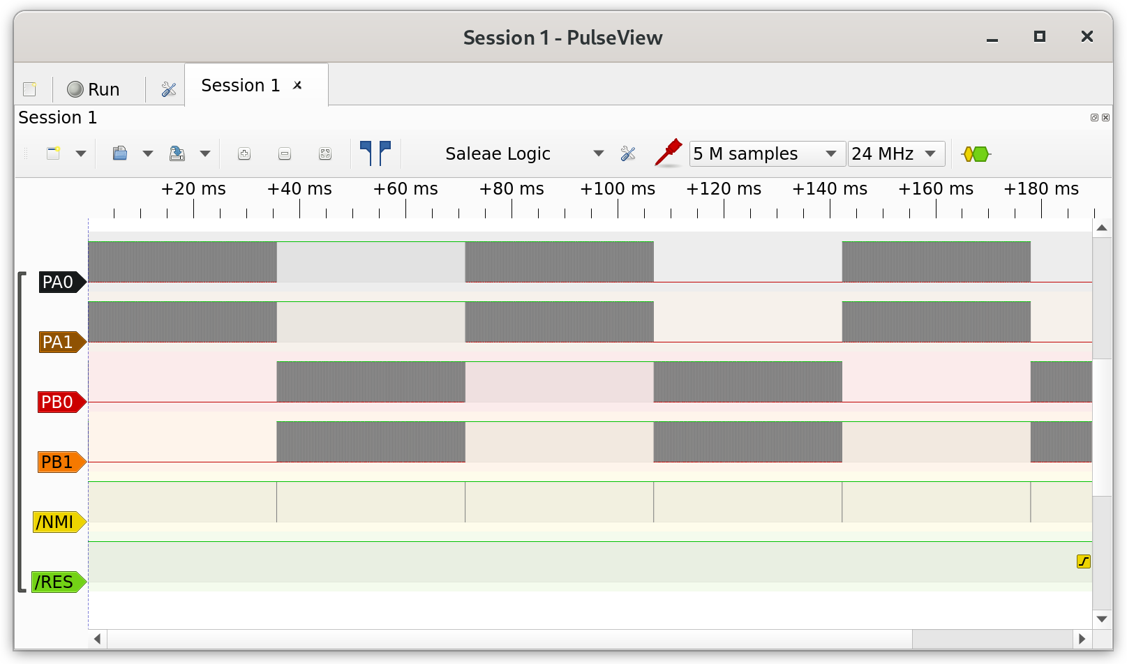Image resolution: width=1127 pixels, height=664 pixels.
Task: Switch to the Session 1 tab
Action: (241, 86)
